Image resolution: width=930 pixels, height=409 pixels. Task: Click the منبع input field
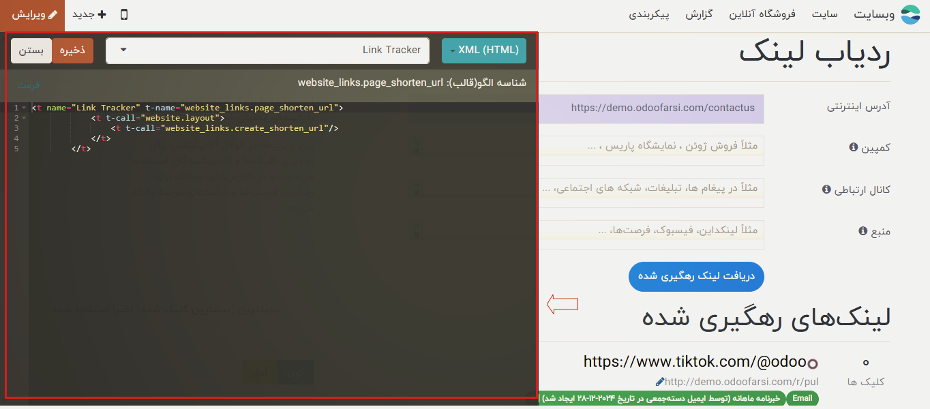click(x=651, y=234)
